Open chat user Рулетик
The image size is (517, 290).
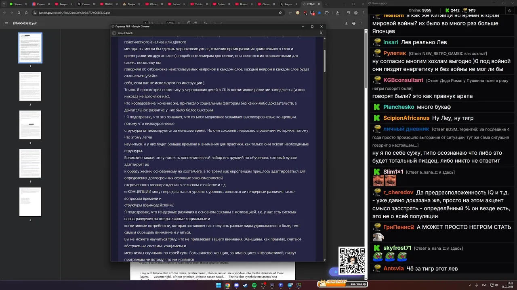tap(395, 53)
